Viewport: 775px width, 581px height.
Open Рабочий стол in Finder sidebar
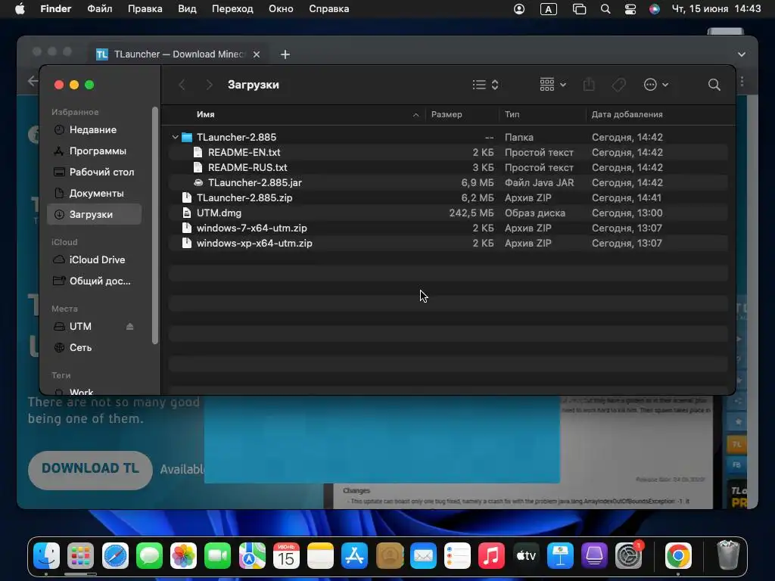[95, 172]
